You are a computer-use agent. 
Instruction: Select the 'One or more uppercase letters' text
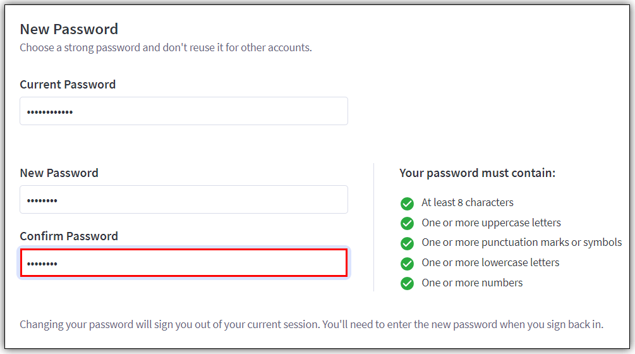[x=491, y=223]
